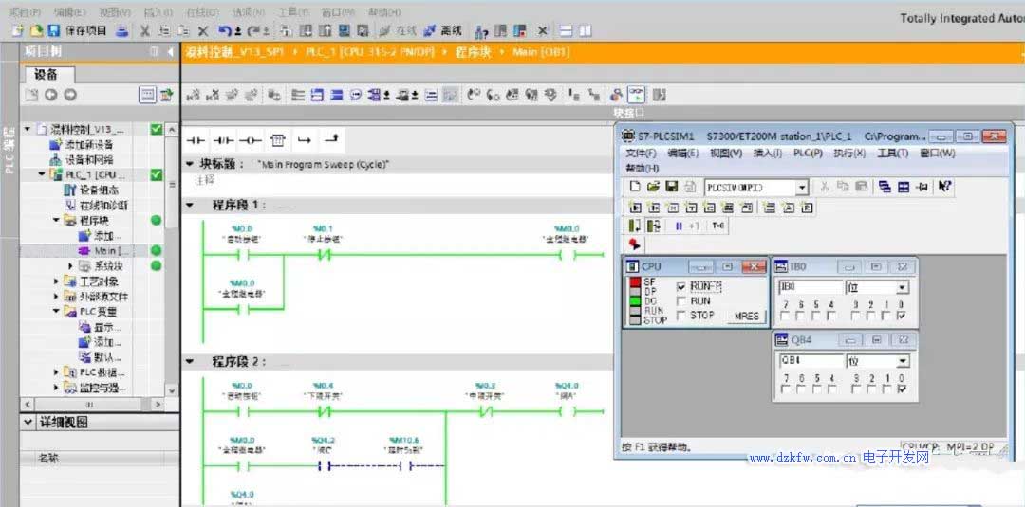Open the QB4 format dropdown

coord(903,361)
